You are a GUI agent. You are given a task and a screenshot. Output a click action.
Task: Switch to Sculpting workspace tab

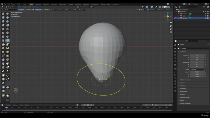coord(46,4)
